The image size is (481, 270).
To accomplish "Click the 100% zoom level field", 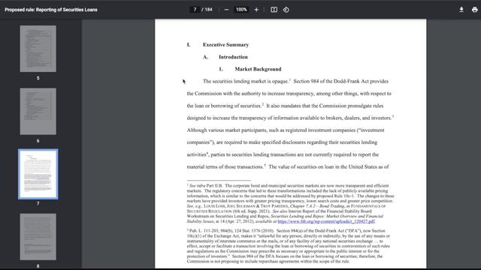I will click(x=241, y=10).
